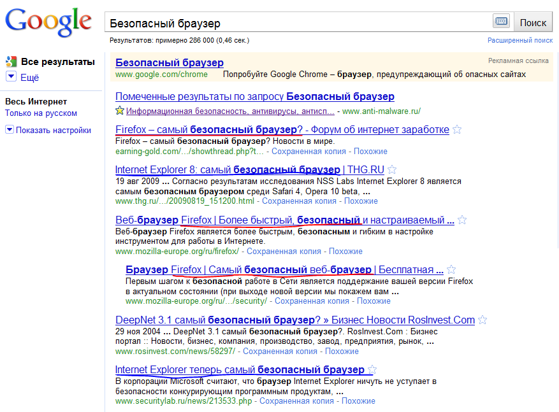This screenshot has width=559, height=412.
Task: Click the colorful 'Все результаты' icon
Action: [x=11, y=62]
